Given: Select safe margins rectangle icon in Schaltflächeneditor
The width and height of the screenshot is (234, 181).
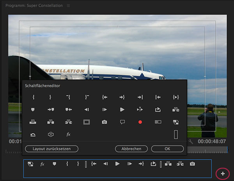Looking at the screenshot, I should click(87, 122).
